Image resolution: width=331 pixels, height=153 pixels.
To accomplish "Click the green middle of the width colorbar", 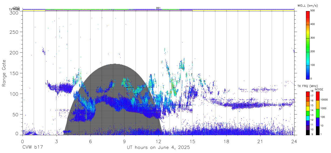I will point(308,45).
